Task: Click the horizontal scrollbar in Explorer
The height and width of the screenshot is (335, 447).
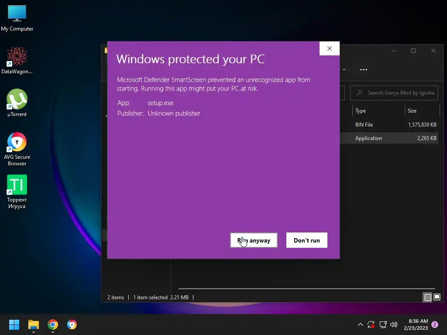Action: (x=307, y=289)
